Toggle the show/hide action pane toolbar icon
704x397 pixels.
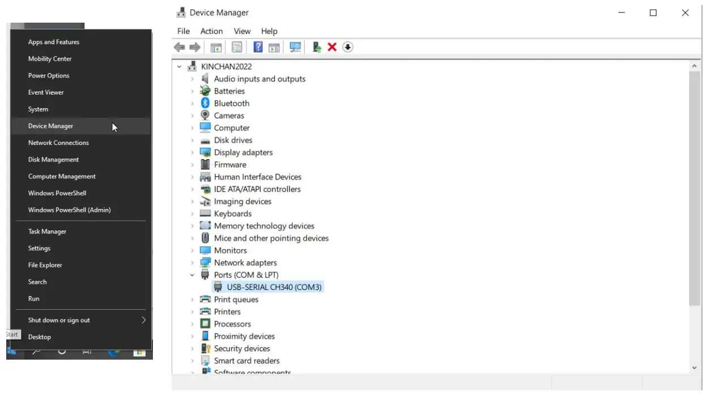click(274, 47)
